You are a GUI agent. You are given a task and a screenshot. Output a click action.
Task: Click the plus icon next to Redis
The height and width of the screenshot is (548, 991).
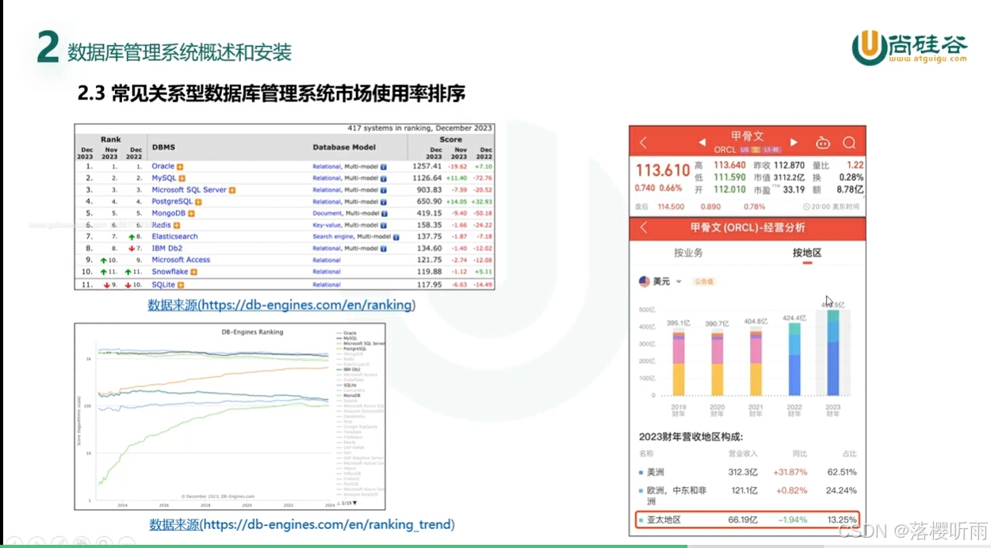tap(177, 226)
